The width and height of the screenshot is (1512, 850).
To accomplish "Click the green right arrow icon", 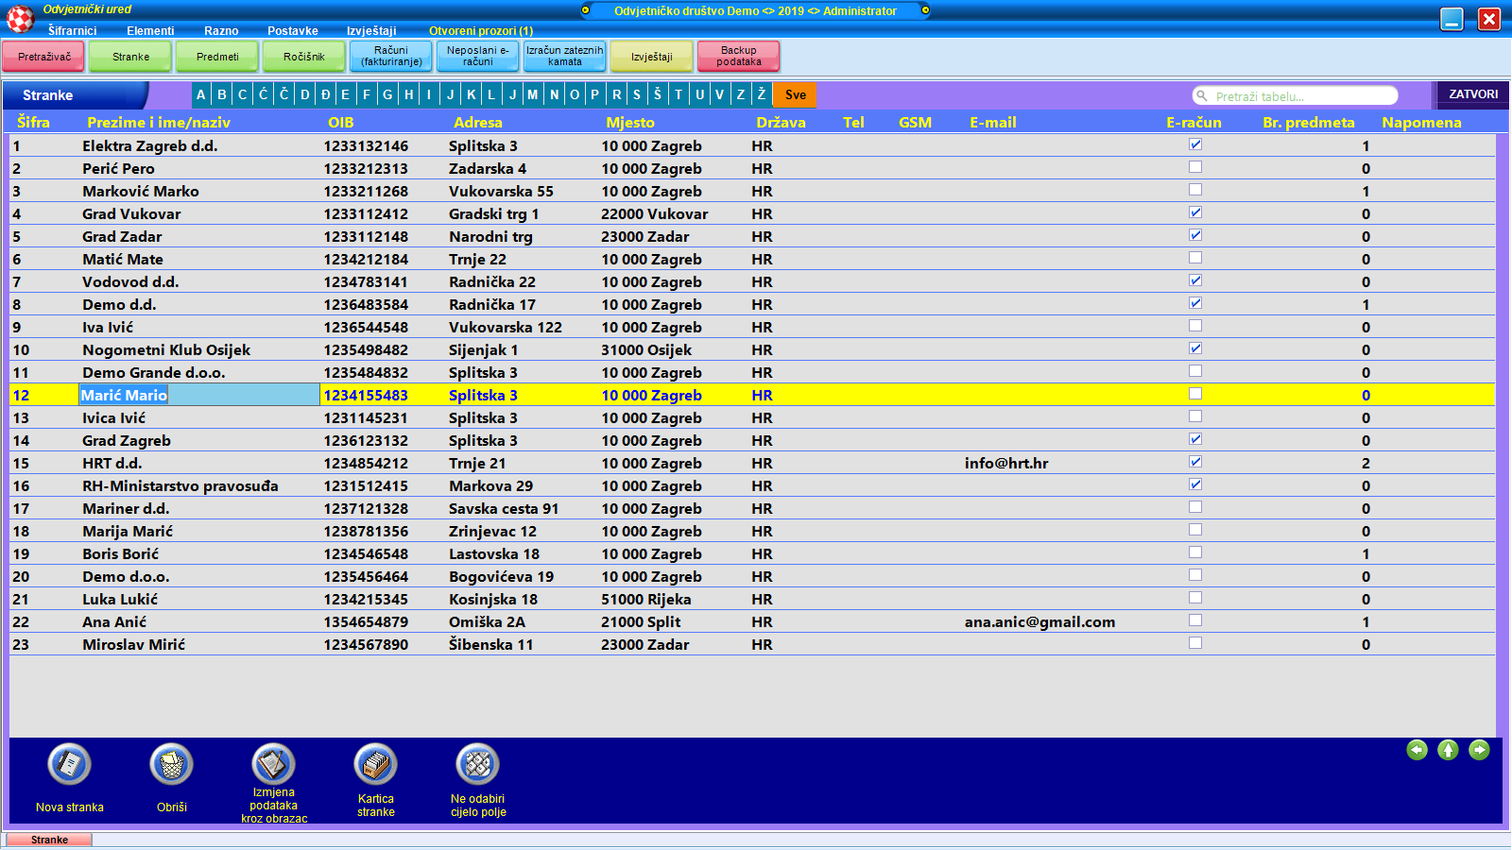I will click(1479, 750).
